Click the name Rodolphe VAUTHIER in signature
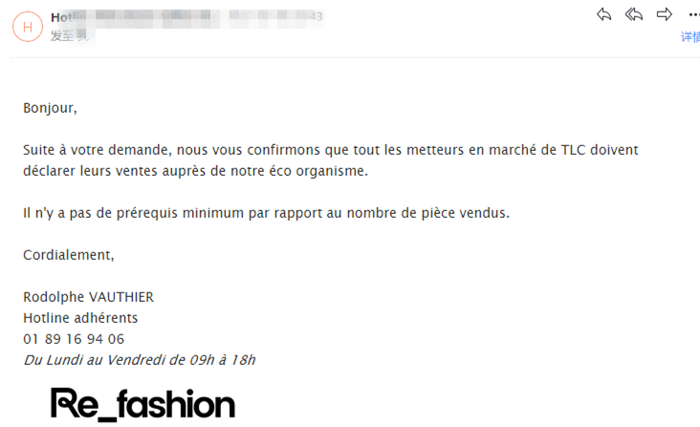 click(x=88, y=297)
